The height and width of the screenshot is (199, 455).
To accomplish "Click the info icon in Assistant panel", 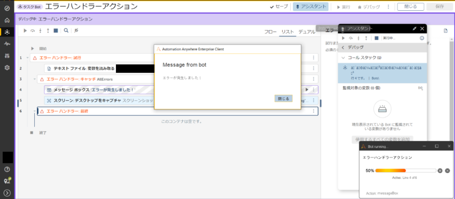I will 422,38.
